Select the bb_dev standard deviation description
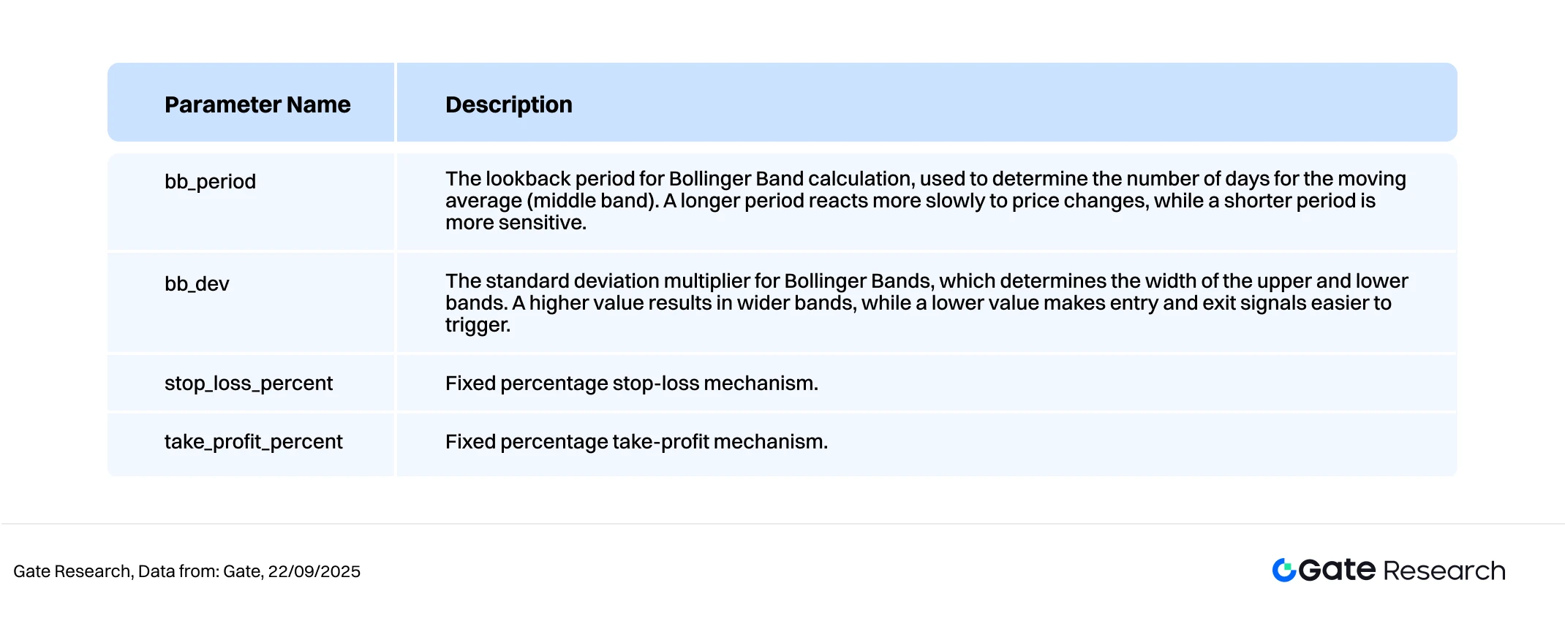The width and height of the screenshot is (1565, 618). tap(927, 302)
